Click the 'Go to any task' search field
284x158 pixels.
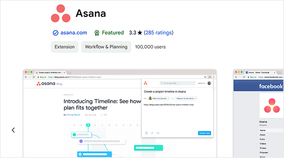[x=177, y=83]
